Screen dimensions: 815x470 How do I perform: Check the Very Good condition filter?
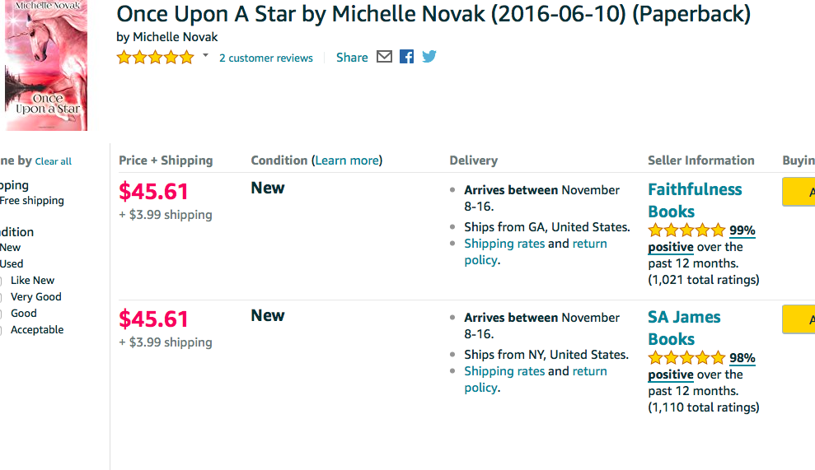pos(1,297)
